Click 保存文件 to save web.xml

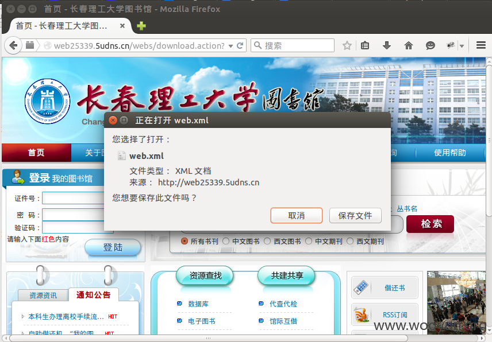tap(355, 216)
